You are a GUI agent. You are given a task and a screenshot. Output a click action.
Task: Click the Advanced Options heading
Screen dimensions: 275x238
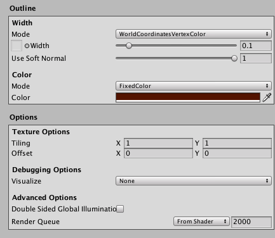pyautogui.click(x=44, y=197)
